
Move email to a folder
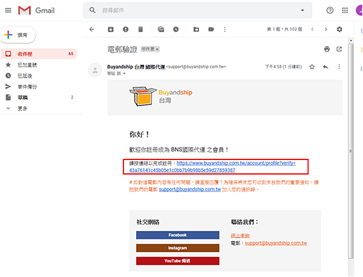click(x=196, y=29)
